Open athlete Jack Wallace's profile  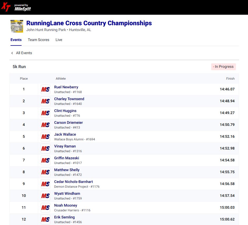(x=65, y=134)
